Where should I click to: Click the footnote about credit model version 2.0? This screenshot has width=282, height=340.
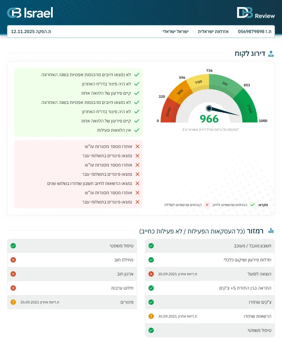pyautogui.click(x=210, y=129)
